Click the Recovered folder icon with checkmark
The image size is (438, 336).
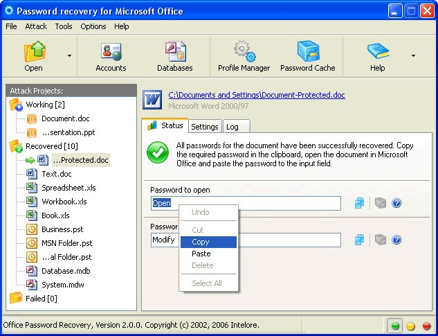click(x=16, y=147)
